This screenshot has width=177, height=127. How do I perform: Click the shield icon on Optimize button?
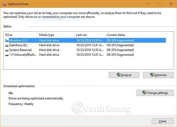coord(152,75)
